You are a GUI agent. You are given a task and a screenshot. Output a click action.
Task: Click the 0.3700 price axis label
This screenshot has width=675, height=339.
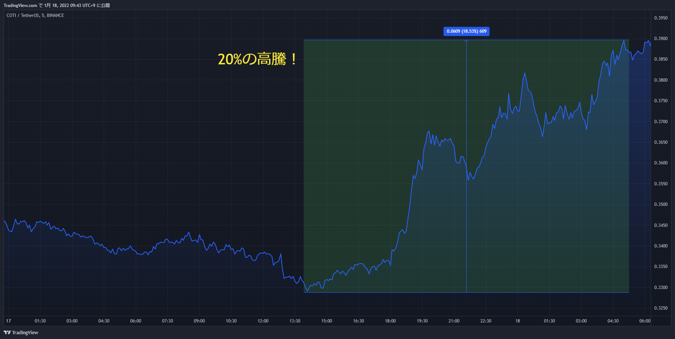coord(661,122)
